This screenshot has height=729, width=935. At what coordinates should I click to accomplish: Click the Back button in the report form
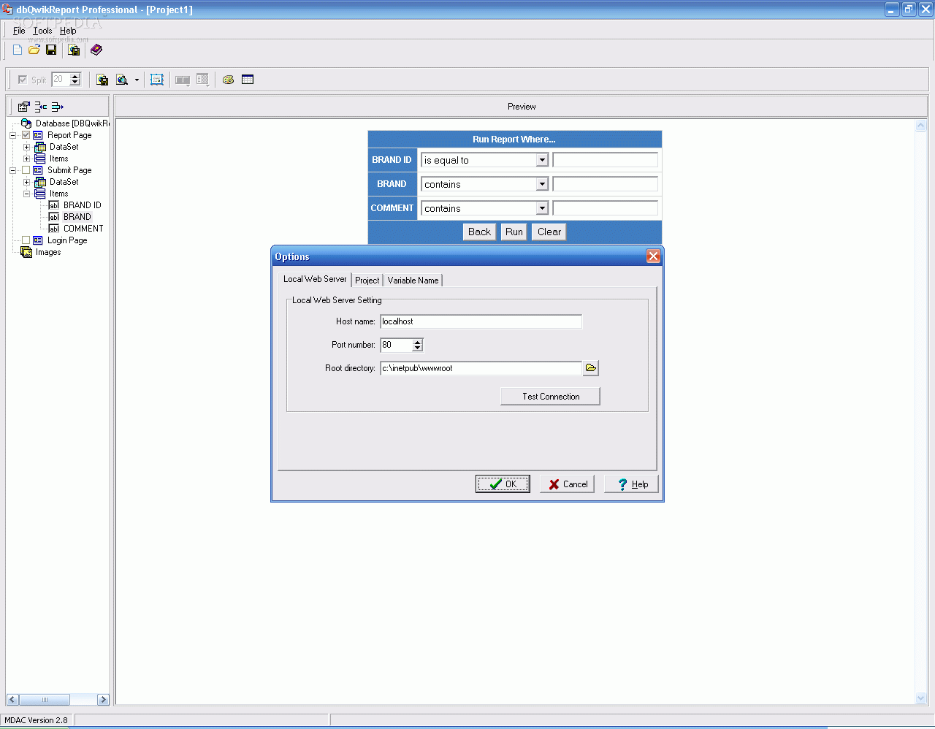(479, 232)
